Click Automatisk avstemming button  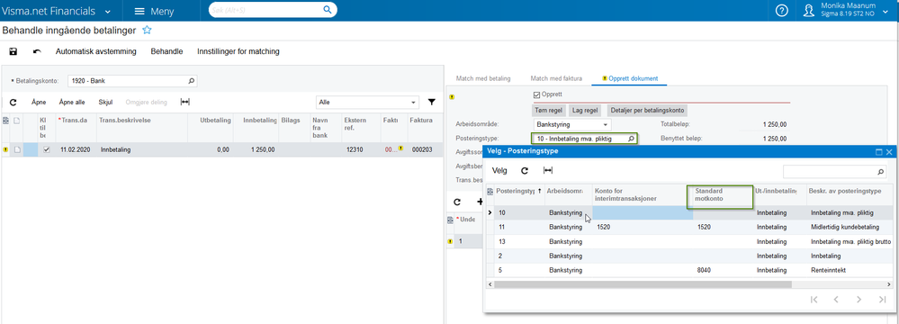pos(95,51)
